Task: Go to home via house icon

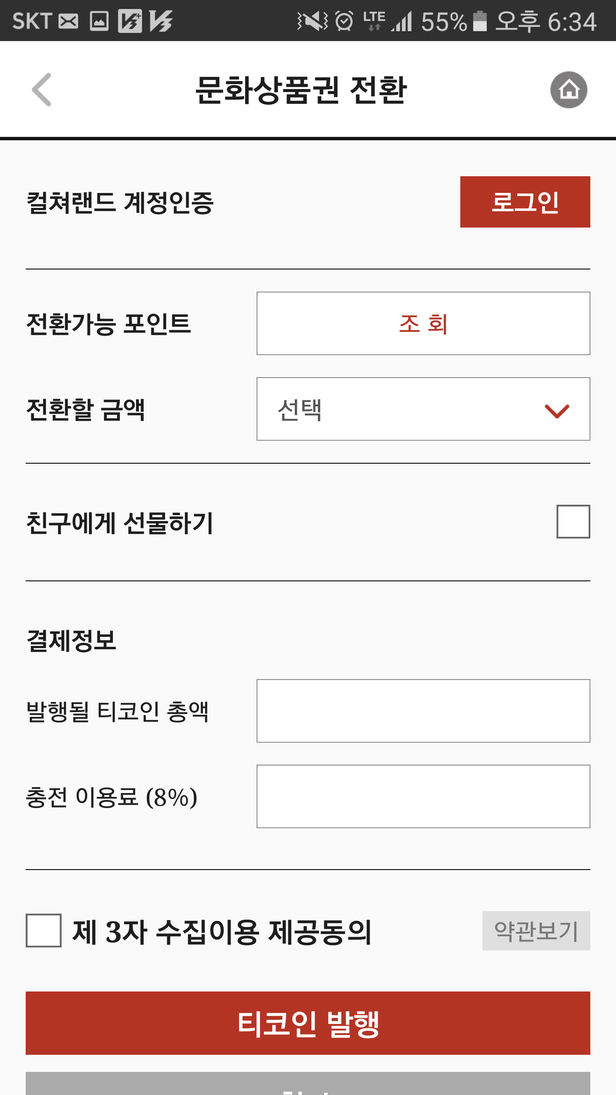Action: (x=569, y=90)
